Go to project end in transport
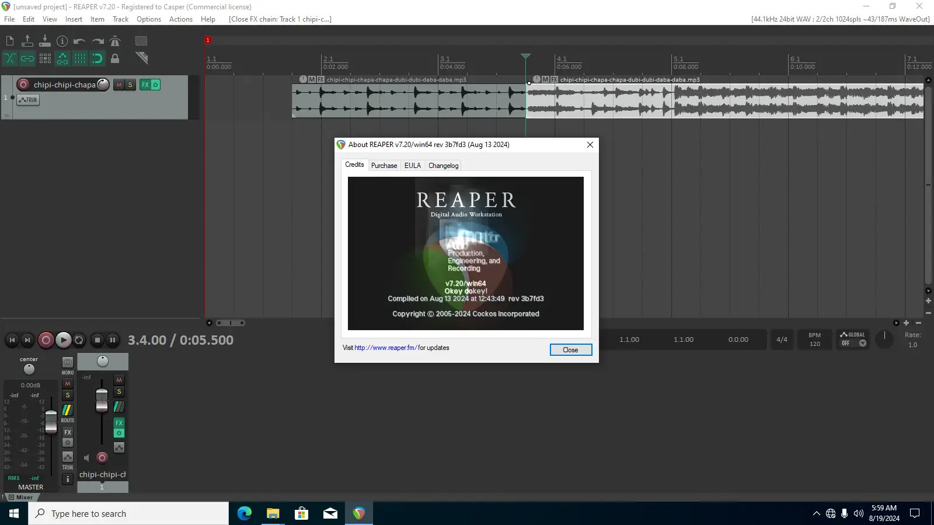This screenshot has width=934, height=525. [x=27, y=340]
